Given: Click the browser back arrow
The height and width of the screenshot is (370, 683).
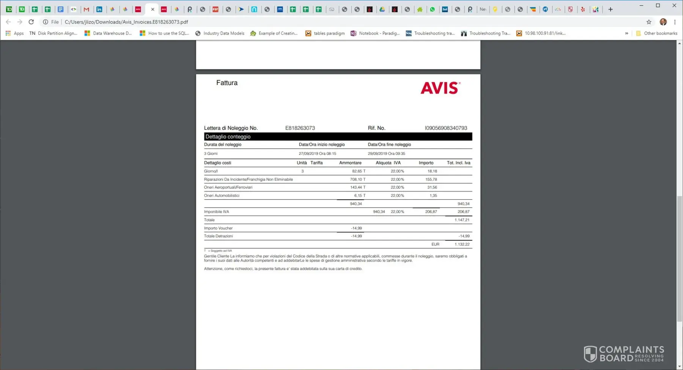Looking at the screenshot, I should [x=8, y=22].
